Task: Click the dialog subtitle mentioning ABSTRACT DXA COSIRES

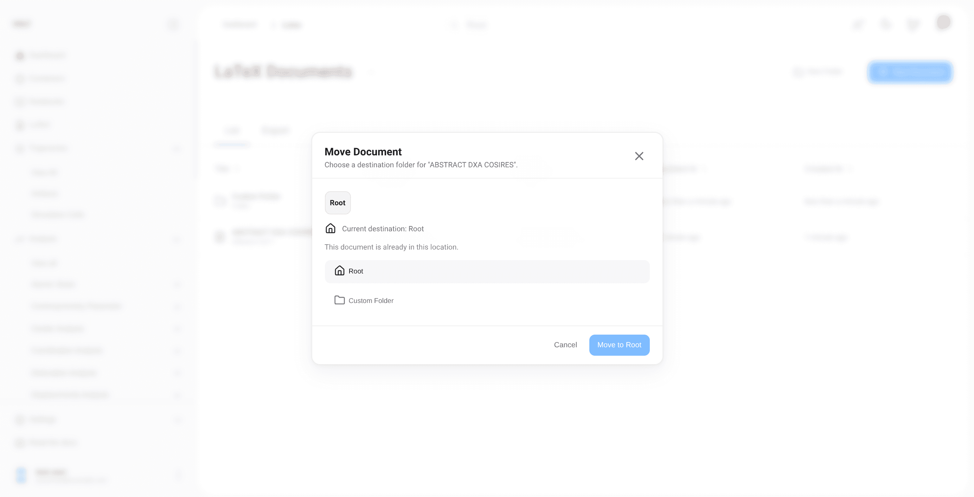Action: (421, 165)
